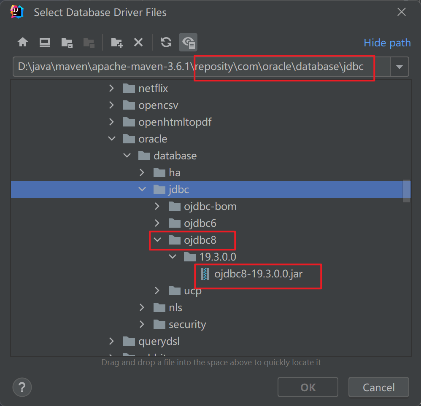
Task: Close the Select Database Driver Files dialog
Action: point(402,12)
